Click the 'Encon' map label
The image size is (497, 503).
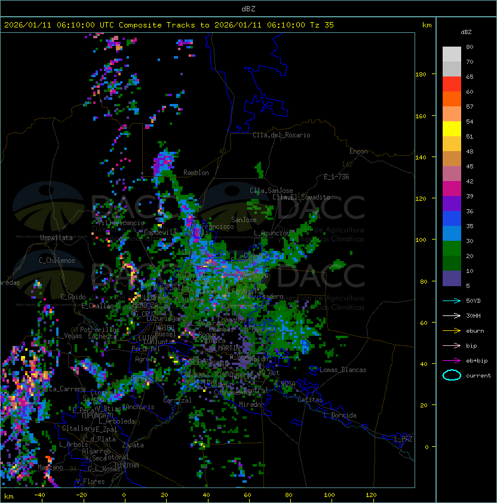point(358,151)
